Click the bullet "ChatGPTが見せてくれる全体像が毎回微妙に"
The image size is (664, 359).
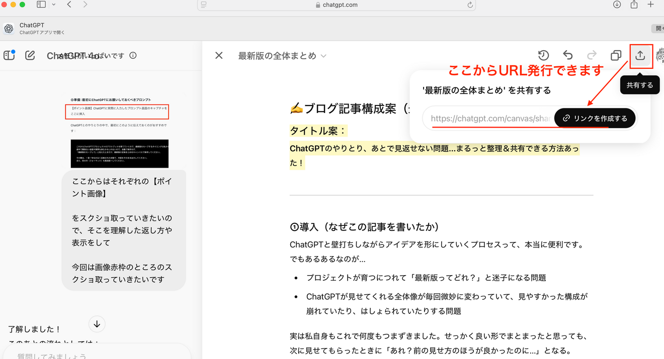tap(447, 304)
